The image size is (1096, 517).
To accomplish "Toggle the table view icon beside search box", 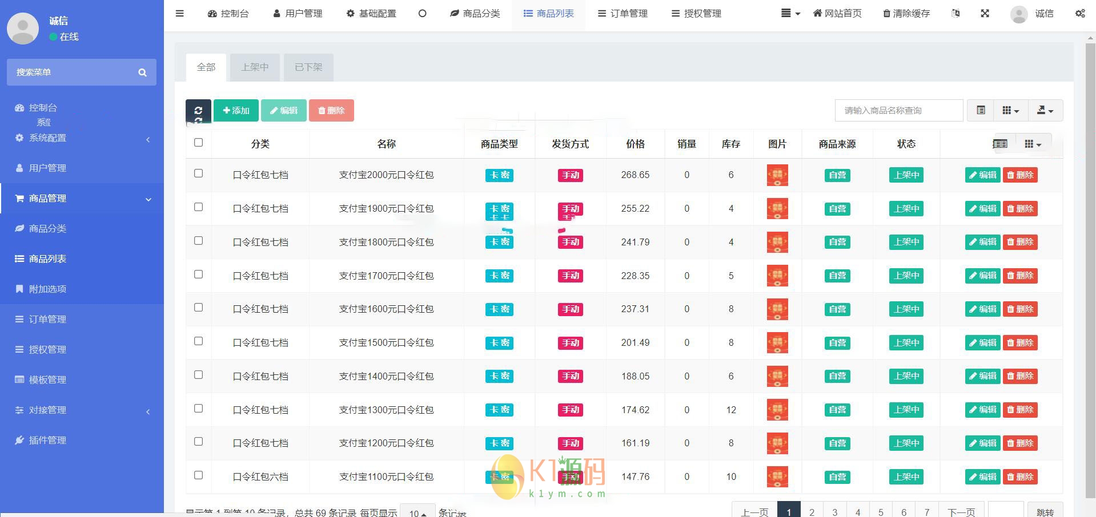I will [x=981, y=110].
